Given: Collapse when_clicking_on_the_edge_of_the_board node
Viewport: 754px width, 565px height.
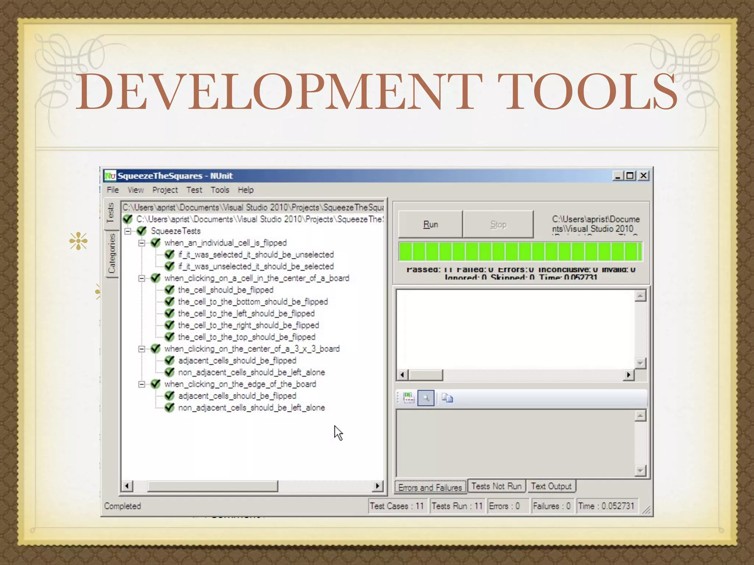Looking at the screenshot, I should click(142, 384).
